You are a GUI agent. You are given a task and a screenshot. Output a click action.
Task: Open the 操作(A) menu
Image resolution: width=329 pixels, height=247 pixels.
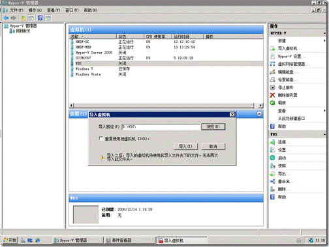tap(35, 10)
